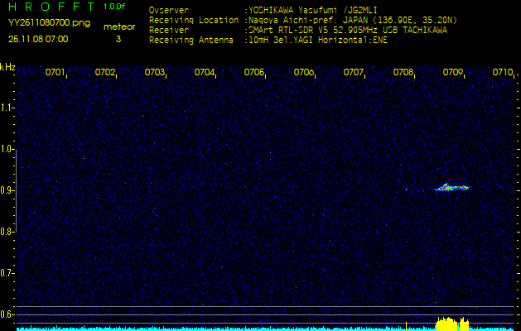The height and width of the screenshot is (331, 521).
Task: Click the yellow signal-strength burst at 0709
Action: 452,324
